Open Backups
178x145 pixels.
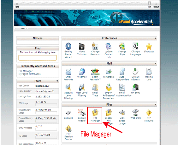coord(68,115)
